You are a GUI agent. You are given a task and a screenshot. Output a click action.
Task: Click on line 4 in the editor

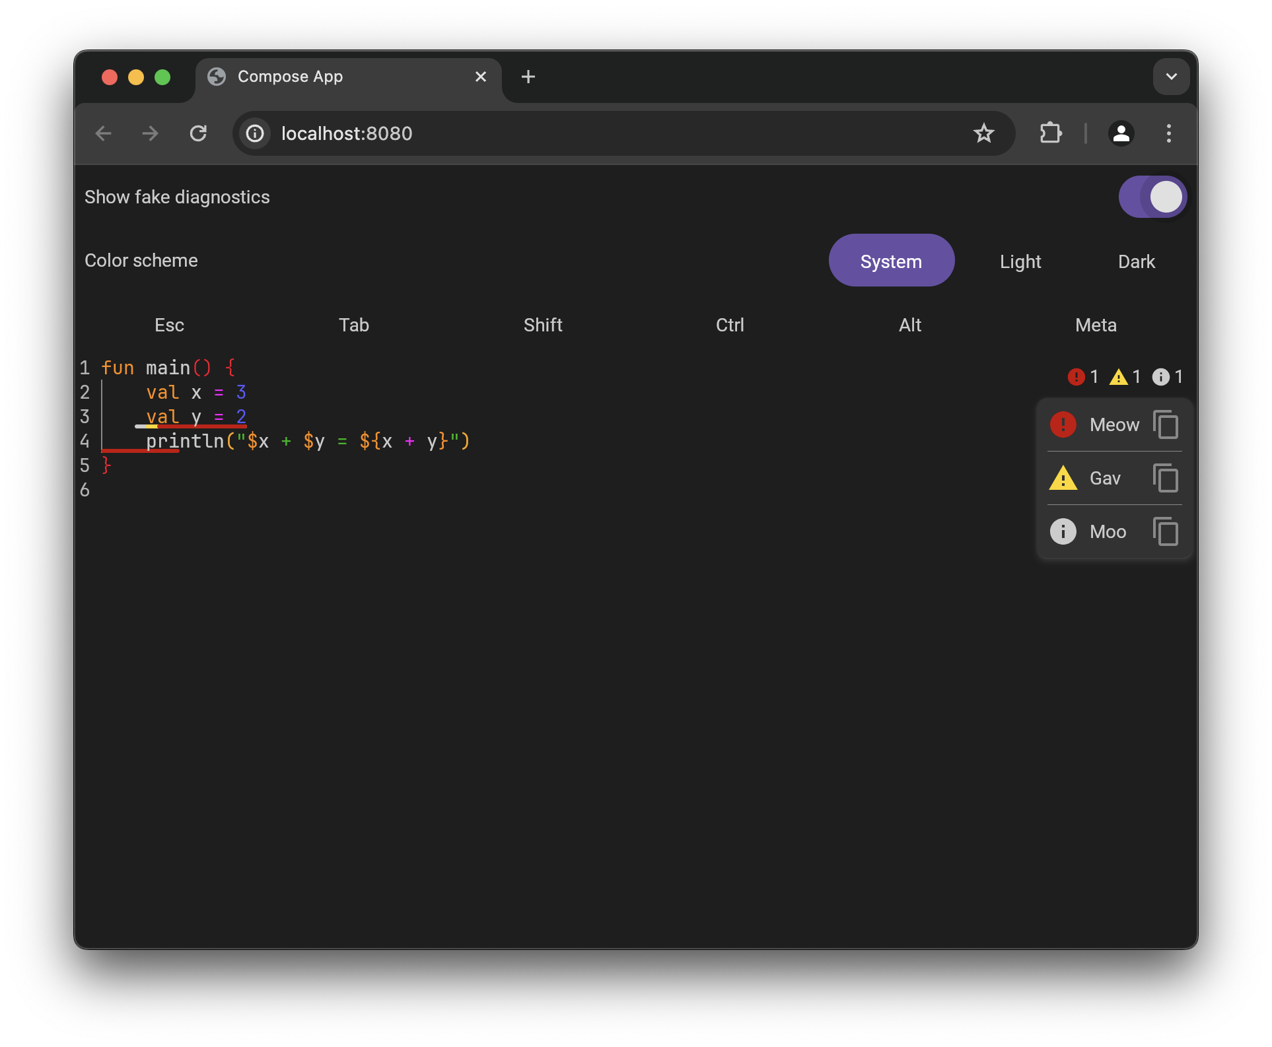(306, 440)
